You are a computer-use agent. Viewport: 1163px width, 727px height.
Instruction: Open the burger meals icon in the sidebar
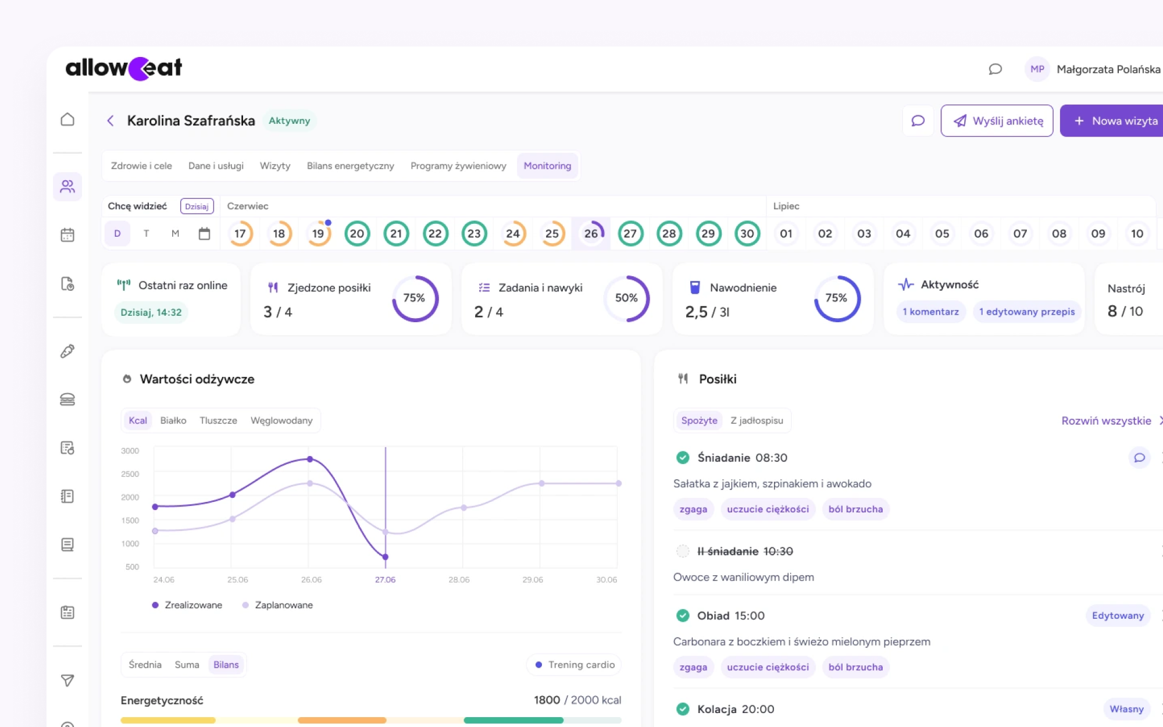click(67, 400)
